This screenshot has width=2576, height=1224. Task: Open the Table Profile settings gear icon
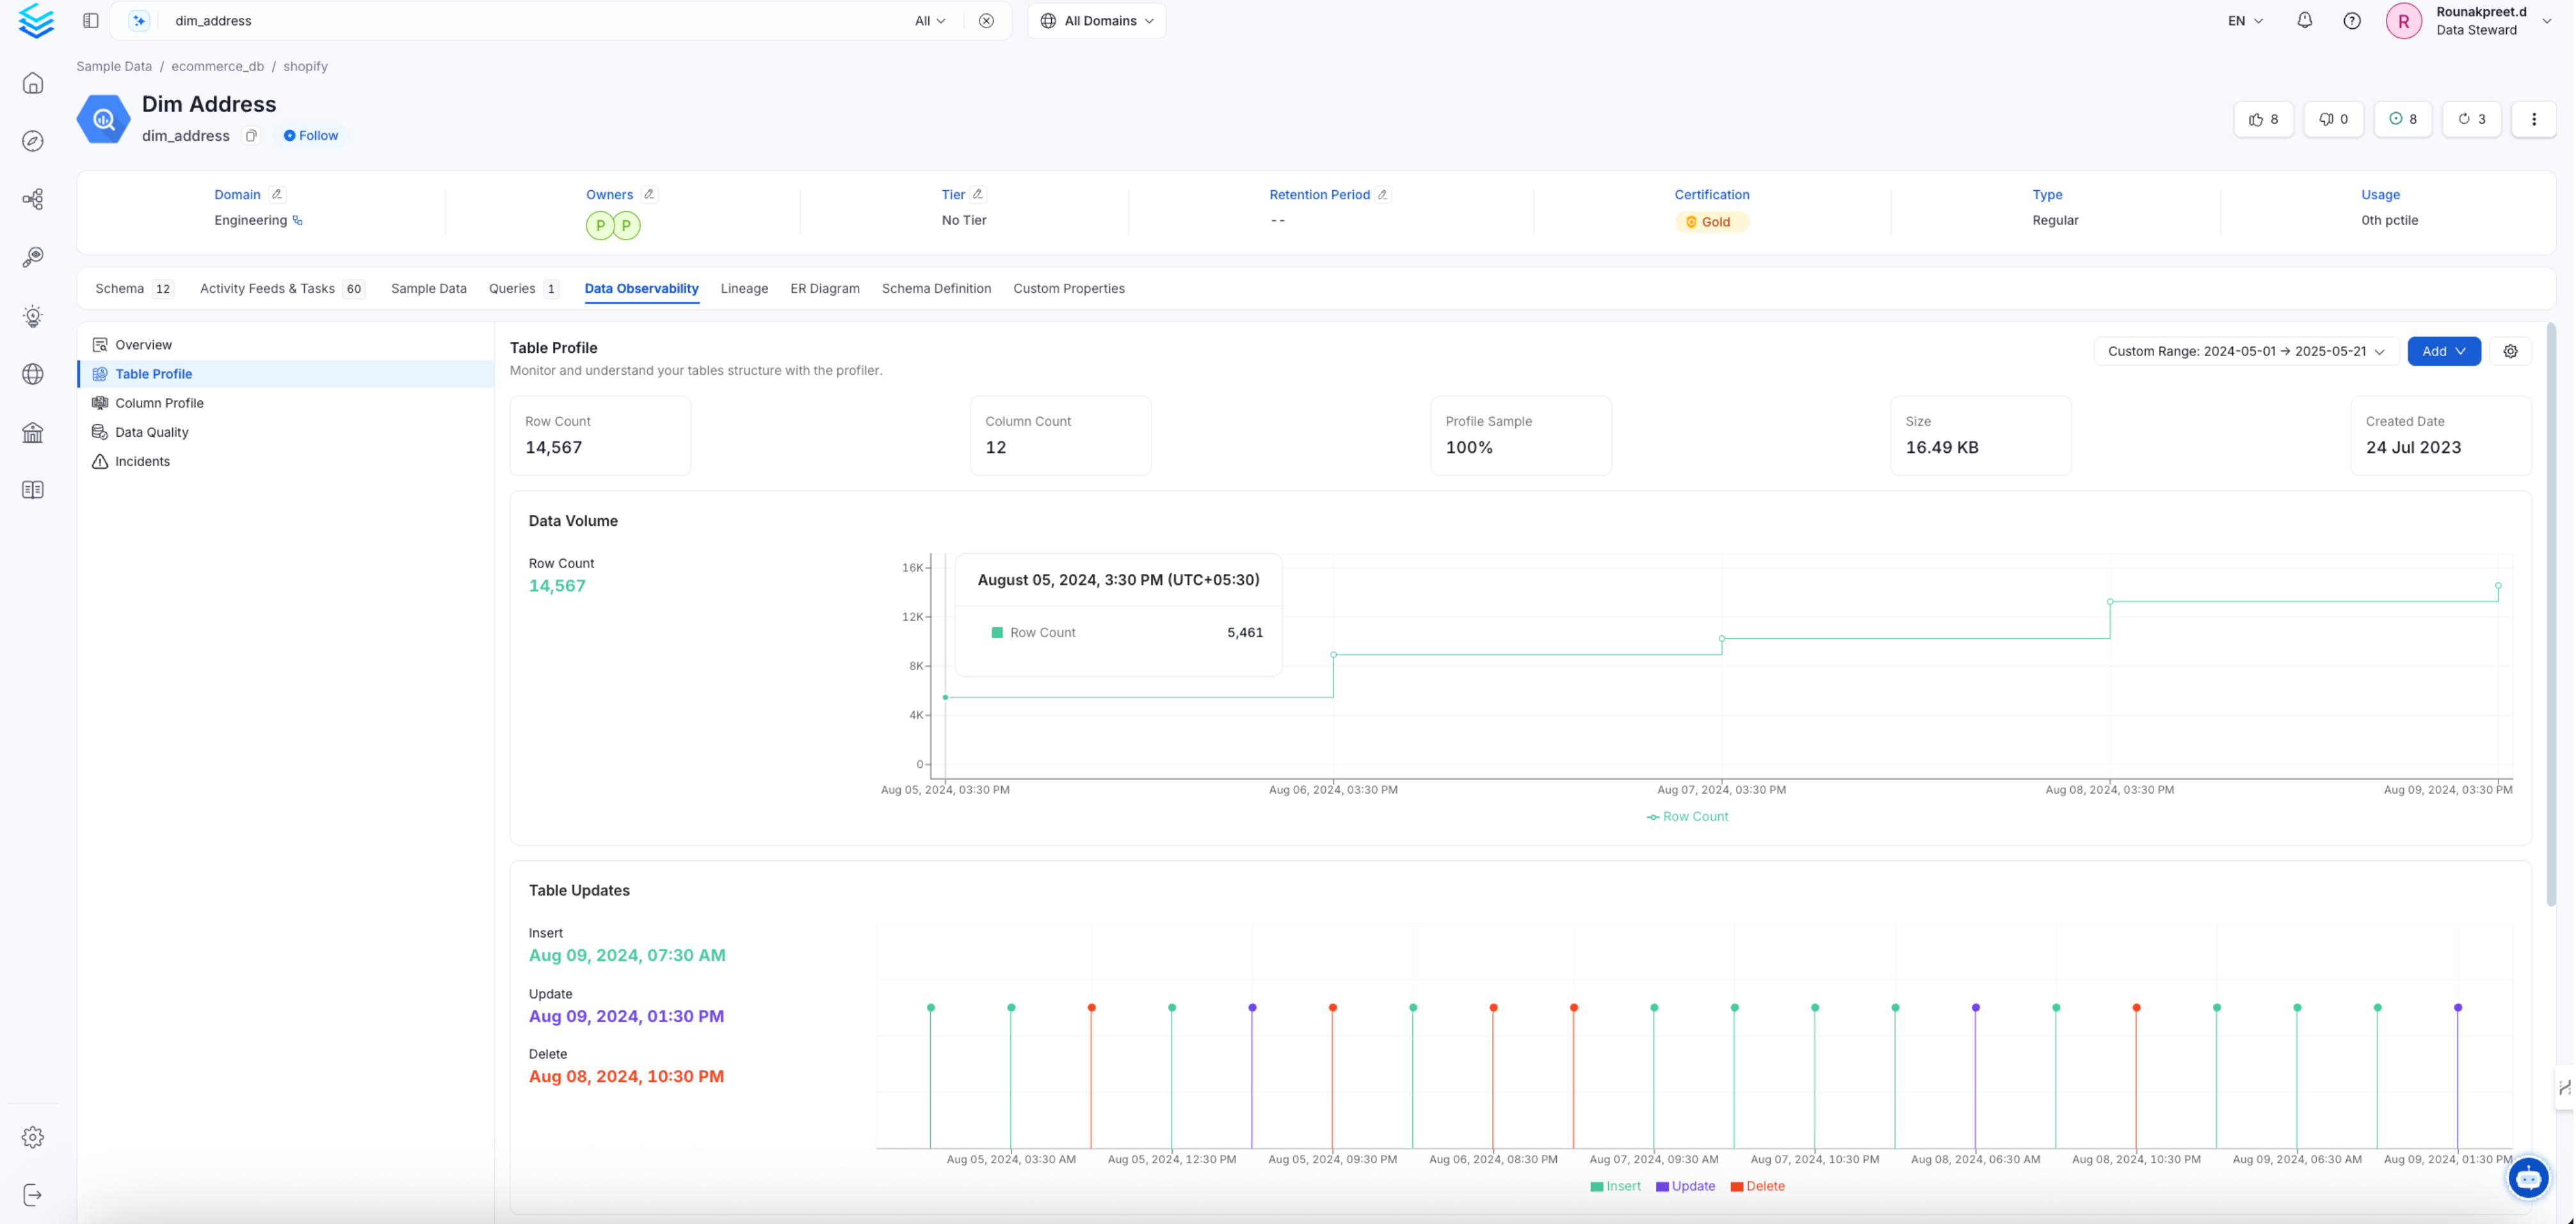tap(2511, 351)
